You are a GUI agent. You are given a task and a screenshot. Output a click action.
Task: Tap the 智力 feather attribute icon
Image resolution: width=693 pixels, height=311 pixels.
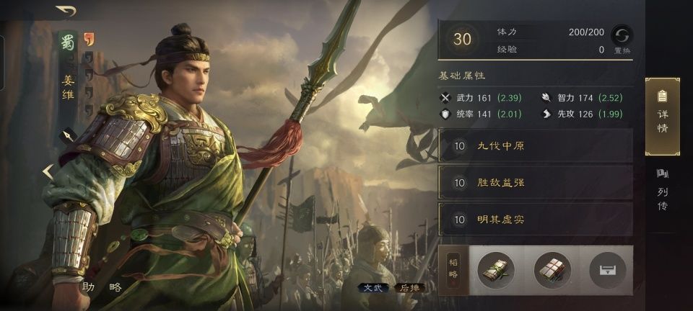coord(546,98)
